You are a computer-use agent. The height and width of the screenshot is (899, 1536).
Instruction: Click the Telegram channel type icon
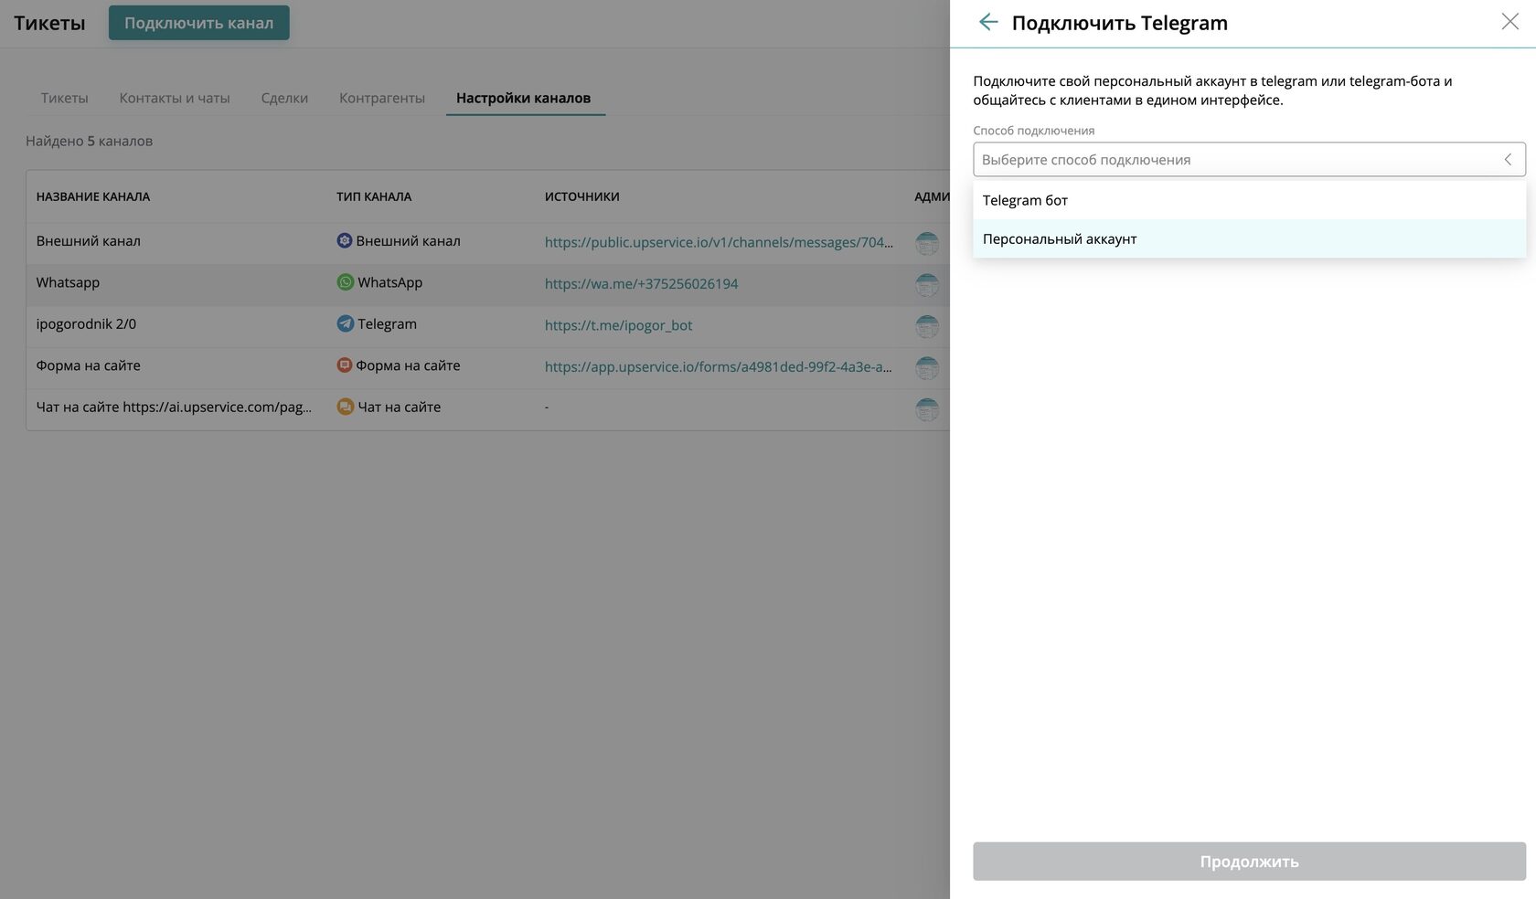tap(345, 323)
